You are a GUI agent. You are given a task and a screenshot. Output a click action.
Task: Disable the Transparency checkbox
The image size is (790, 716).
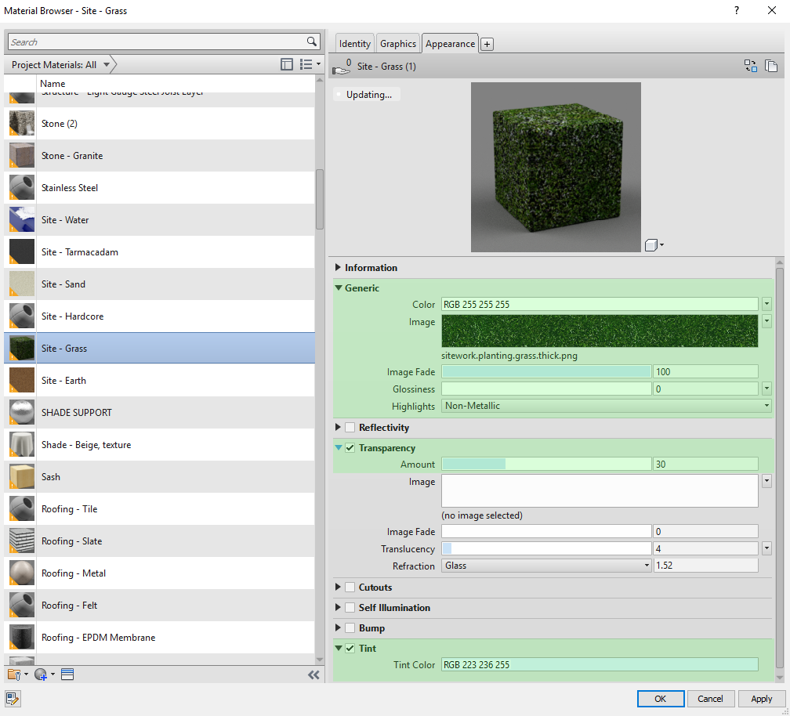pyautogui.click(x=350, y=447)
